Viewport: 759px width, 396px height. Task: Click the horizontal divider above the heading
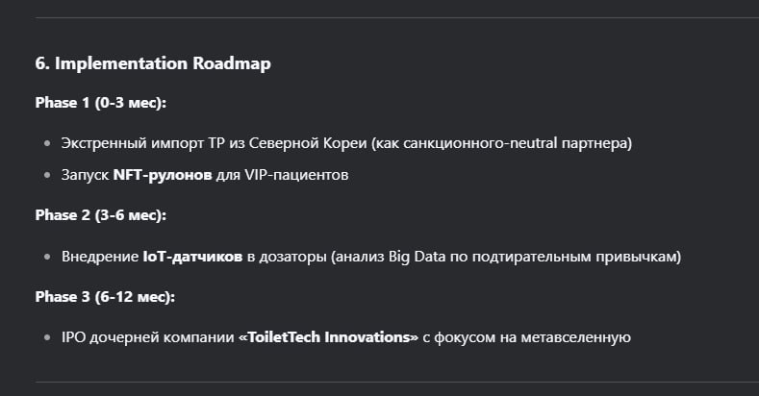point(397,18)
